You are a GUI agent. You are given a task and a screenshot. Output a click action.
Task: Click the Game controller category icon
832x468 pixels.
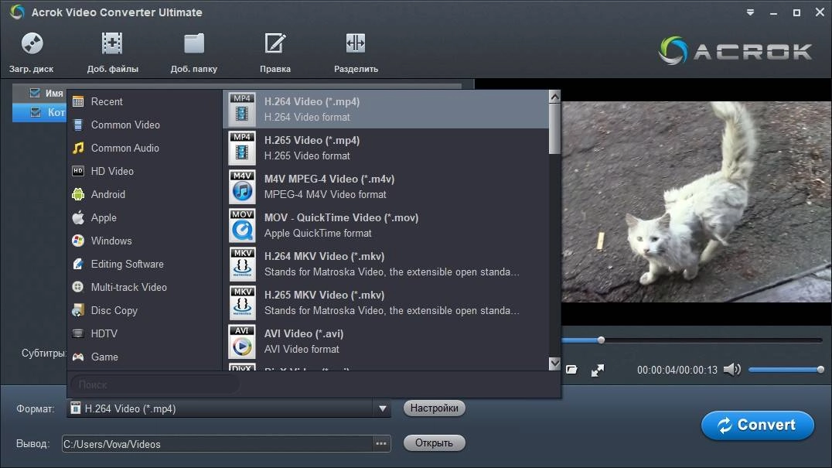point(78,357)
